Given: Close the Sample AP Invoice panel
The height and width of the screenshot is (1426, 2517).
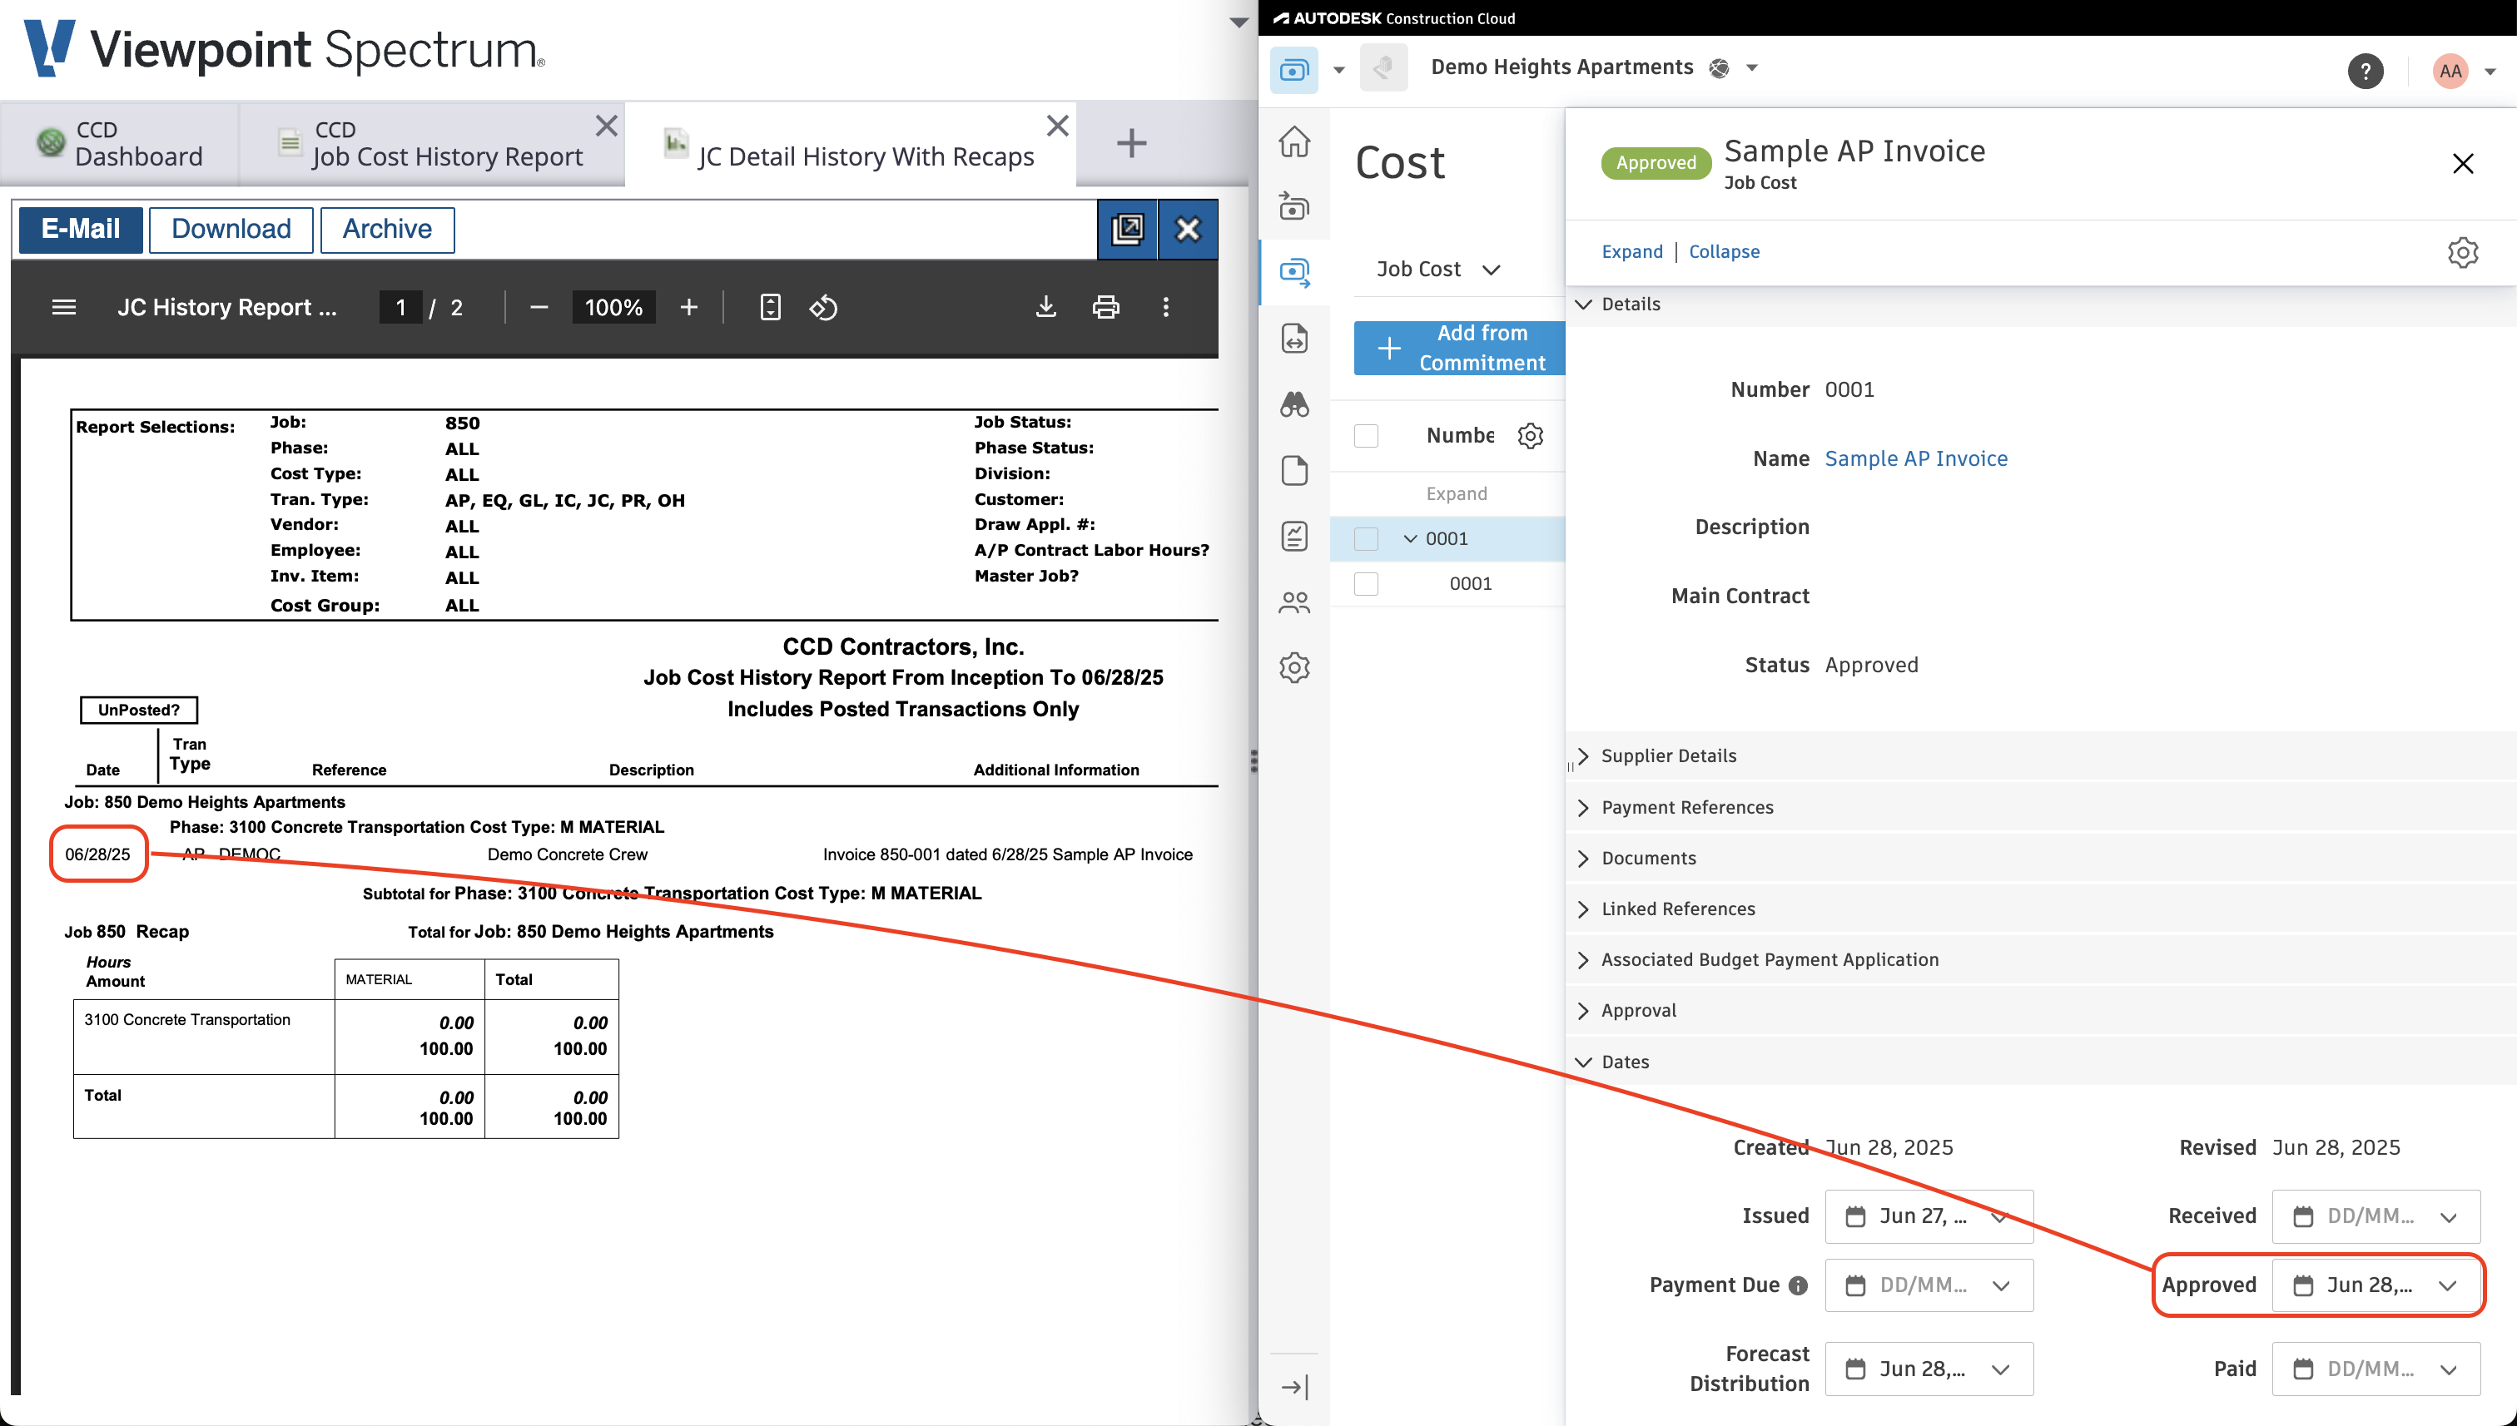Looking at the screenshot, I should tap(2462, 164).
